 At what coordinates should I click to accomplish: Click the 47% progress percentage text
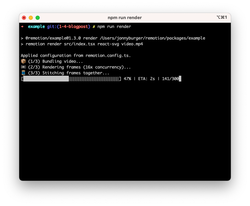point(127,79)
